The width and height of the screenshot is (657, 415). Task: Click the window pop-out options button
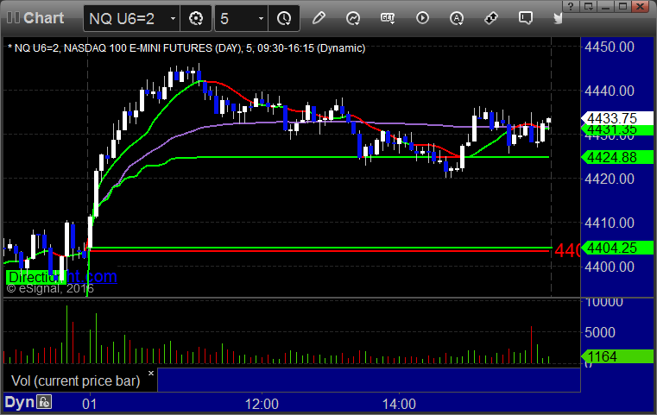(588, 6)
